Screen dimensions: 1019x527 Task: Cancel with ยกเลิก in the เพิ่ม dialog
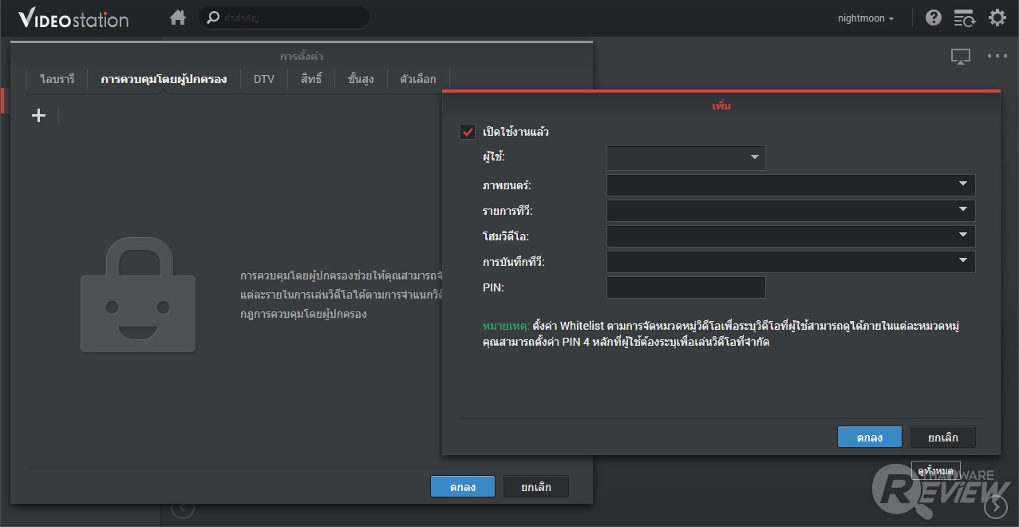943,438
